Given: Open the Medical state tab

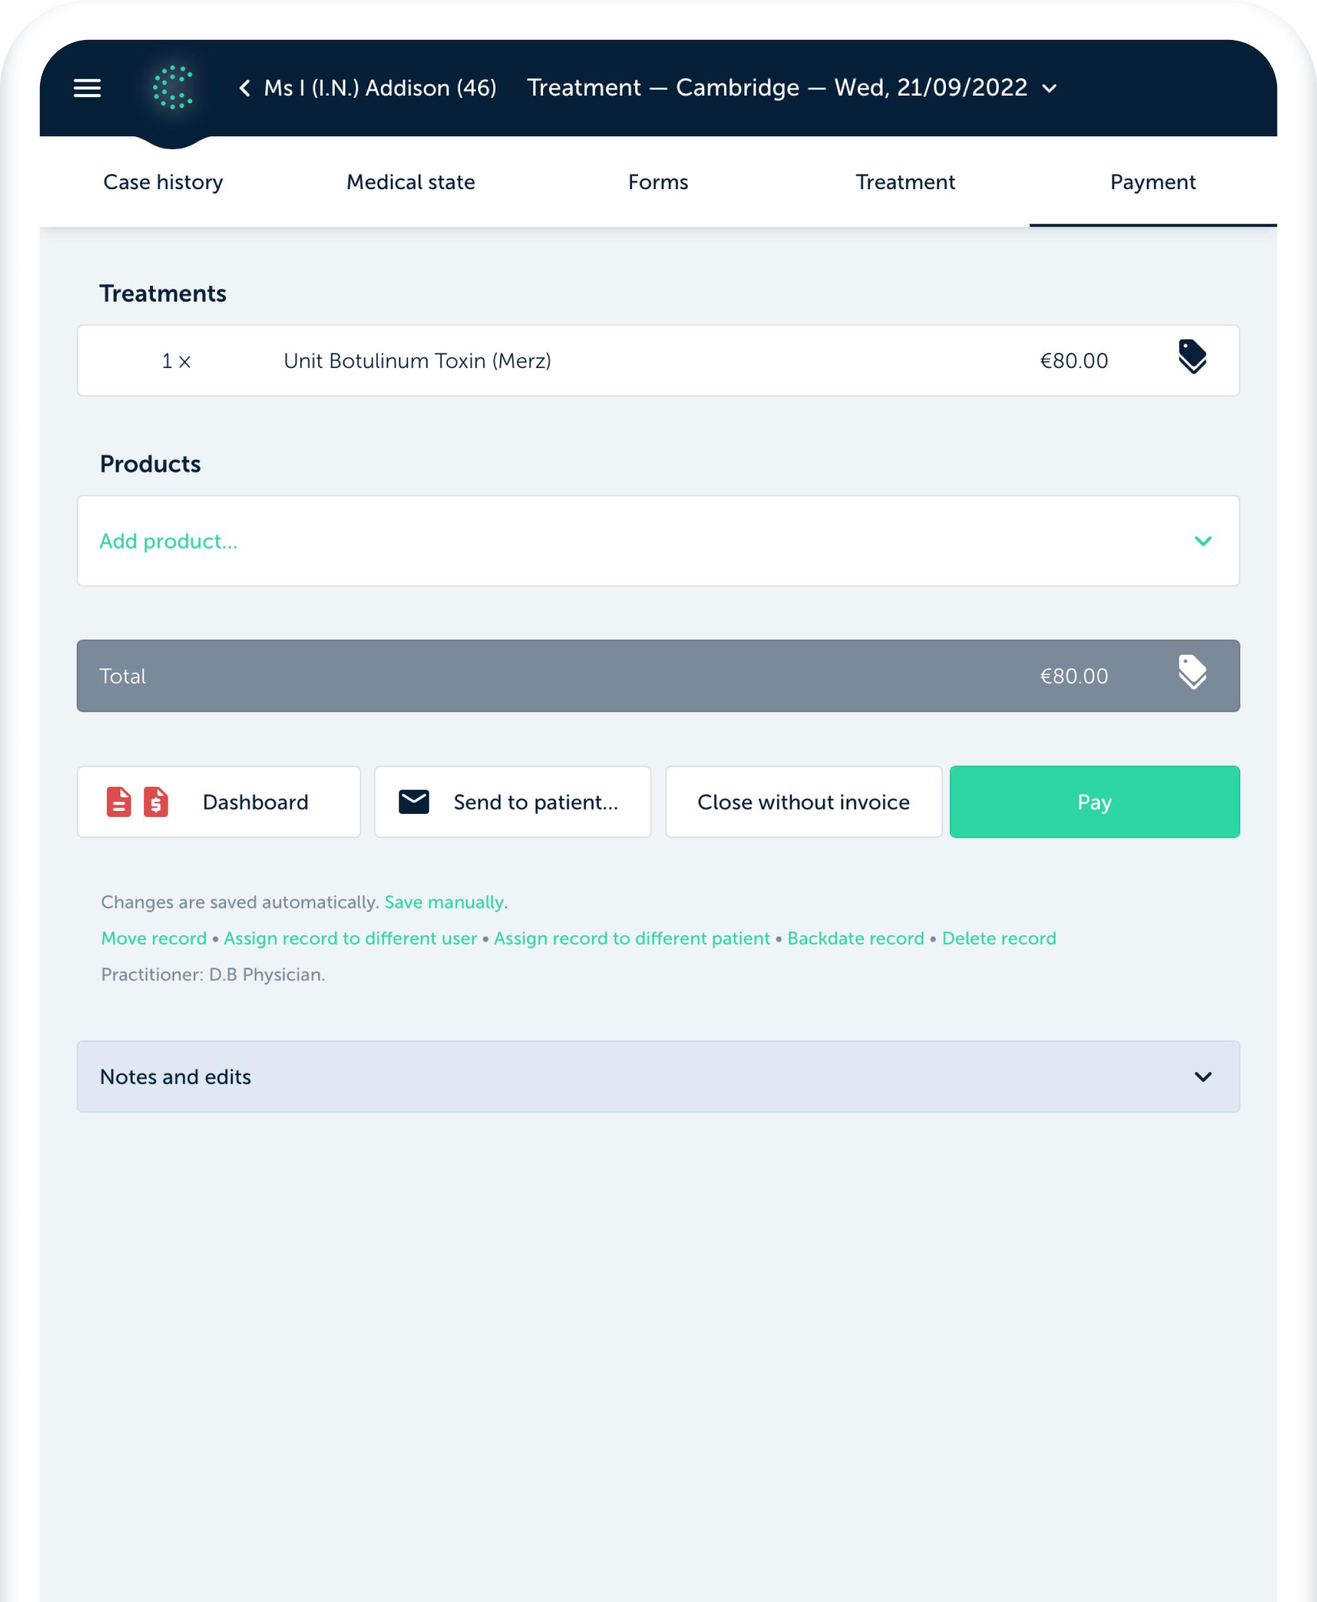Looking at the screenshot, I should tap(410, 182).
